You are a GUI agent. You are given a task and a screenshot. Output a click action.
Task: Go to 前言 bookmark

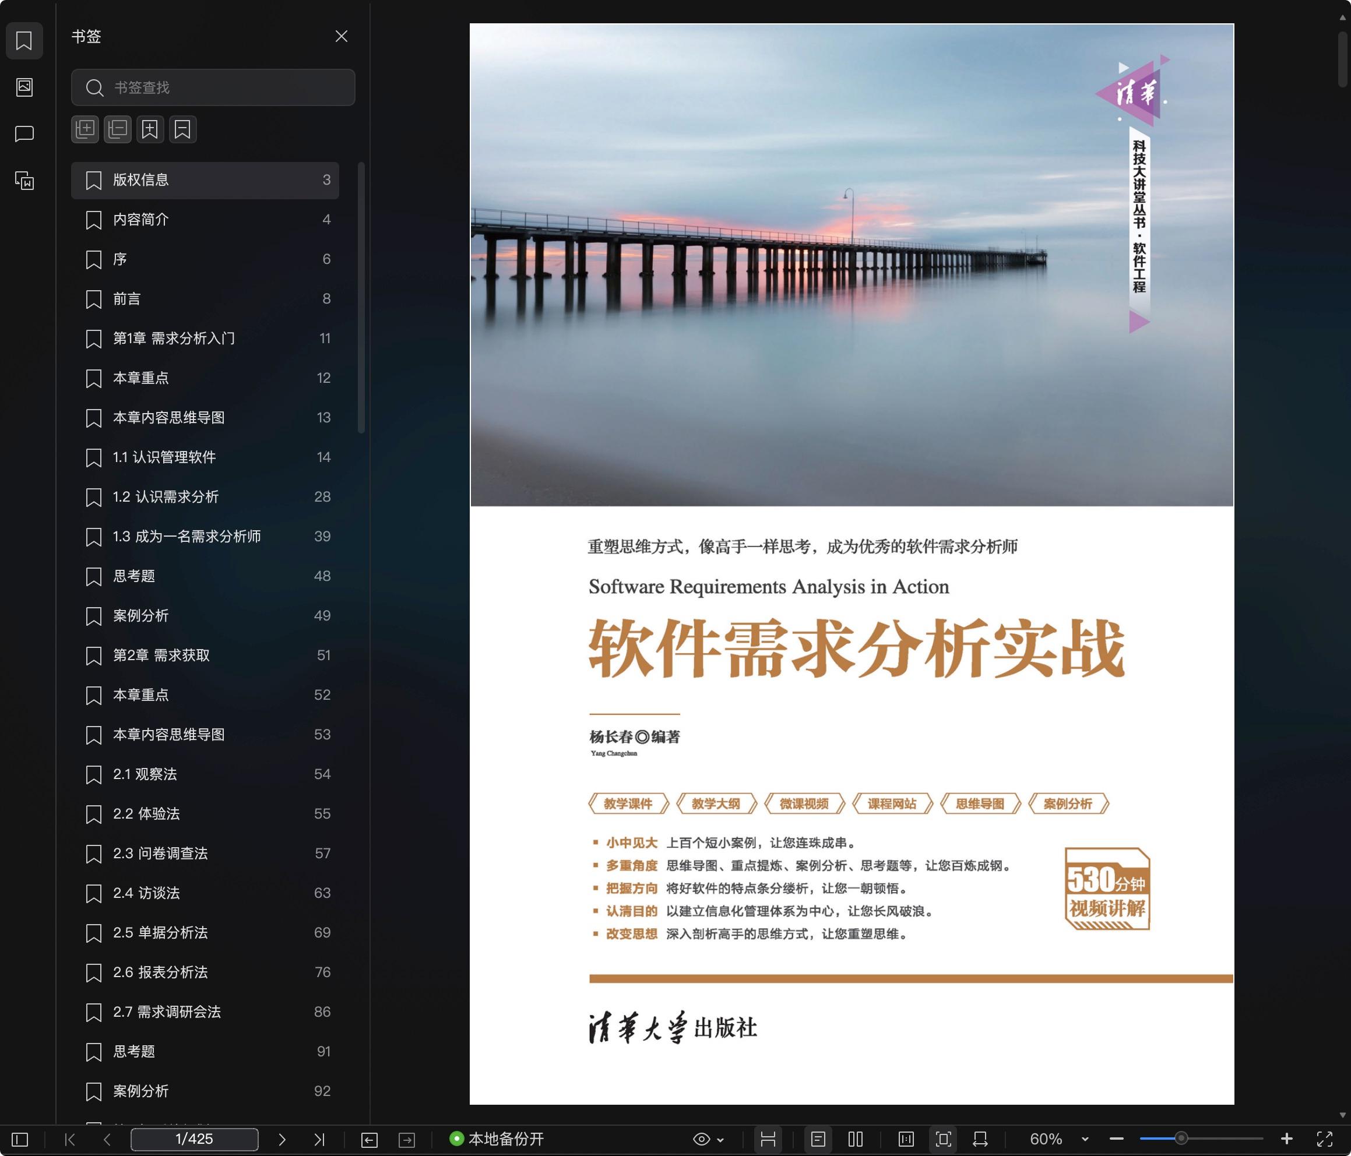click(x=205, y=299)
